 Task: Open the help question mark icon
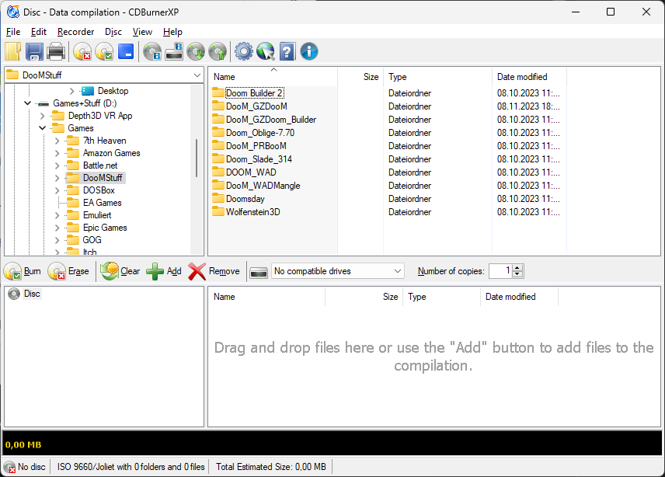coord(287,52)
